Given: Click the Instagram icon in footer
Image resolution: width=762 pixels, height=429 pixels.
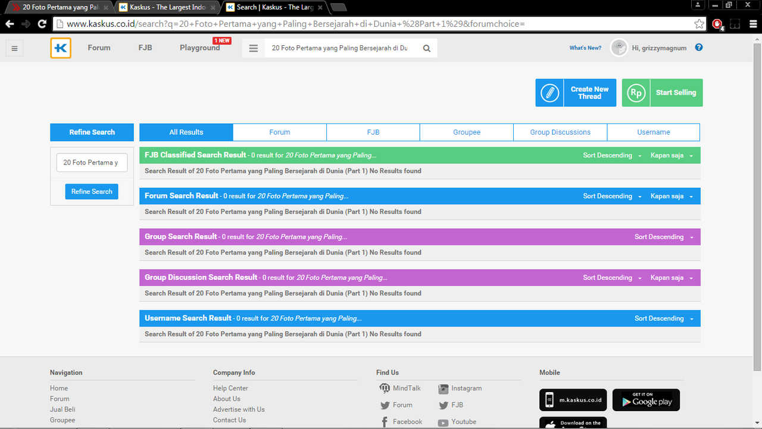Looking at the screenshot, I should pyautogui.click(x=443, y=388).
